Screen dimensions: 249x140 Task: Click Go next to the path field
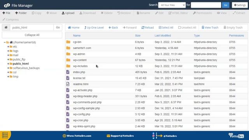click(58, 28)
